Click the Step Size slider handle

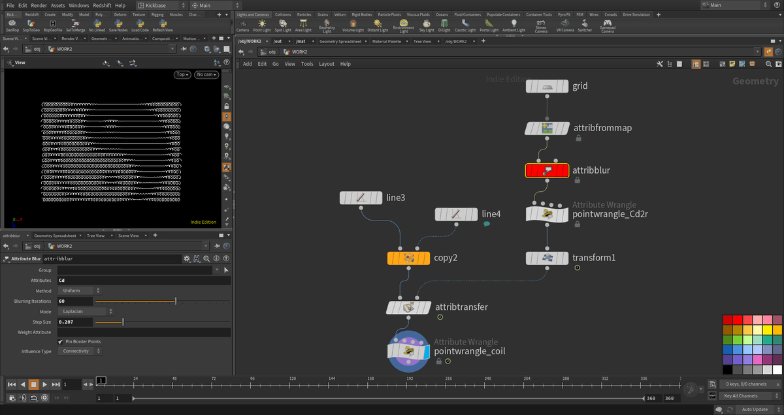tap(123, 322)
